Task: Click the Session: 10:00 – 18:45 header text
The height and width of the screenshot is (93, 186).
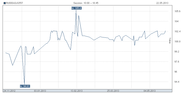Action: coord(86,3)
